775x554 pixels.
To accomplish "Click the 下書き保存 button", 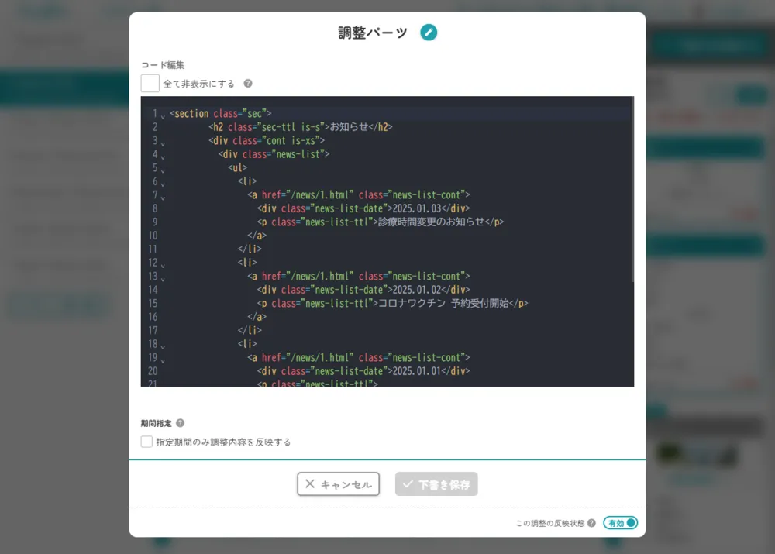I will point(436,483).
